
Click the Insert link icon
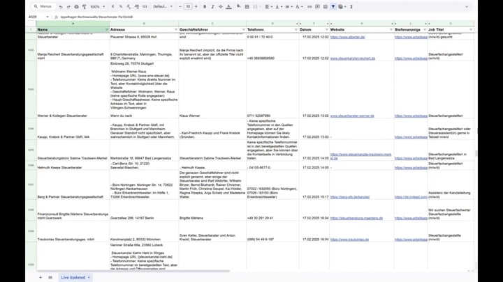click(x=309, y=7)
